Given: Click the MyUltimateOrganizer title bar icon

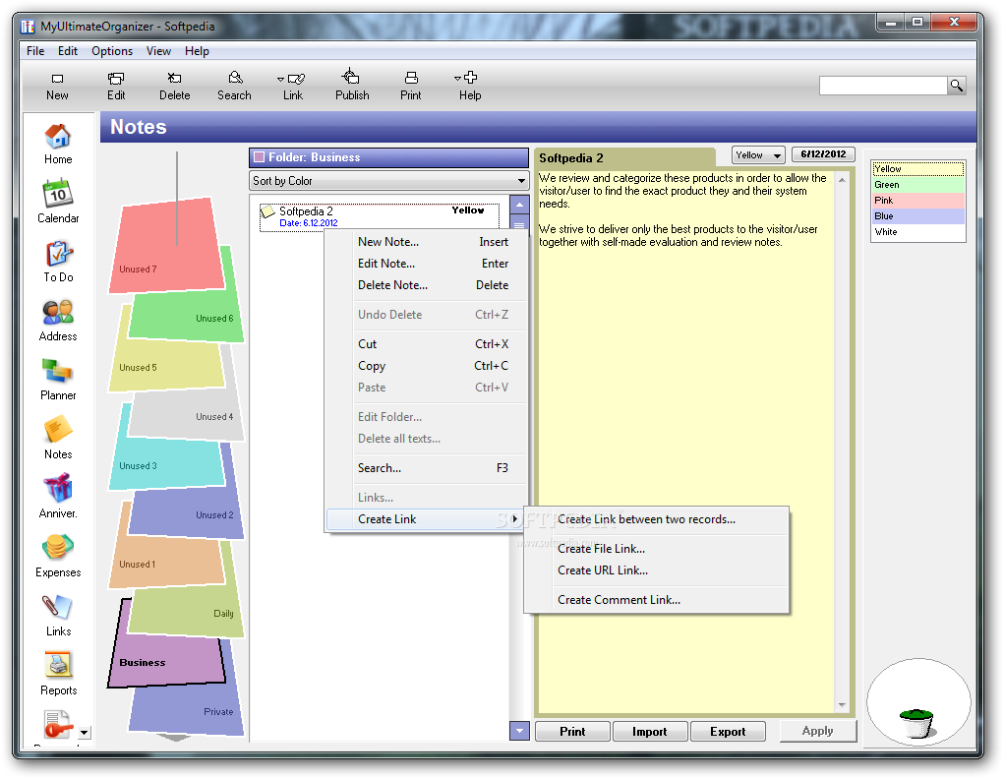Looking at the screenshot, I should 28,27.
